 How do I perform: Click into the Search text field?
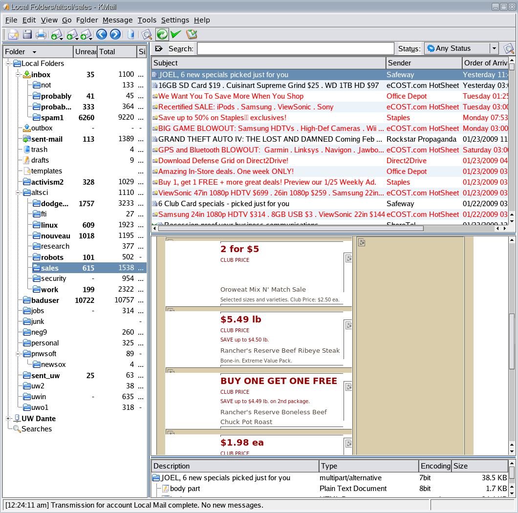[295, 48]
